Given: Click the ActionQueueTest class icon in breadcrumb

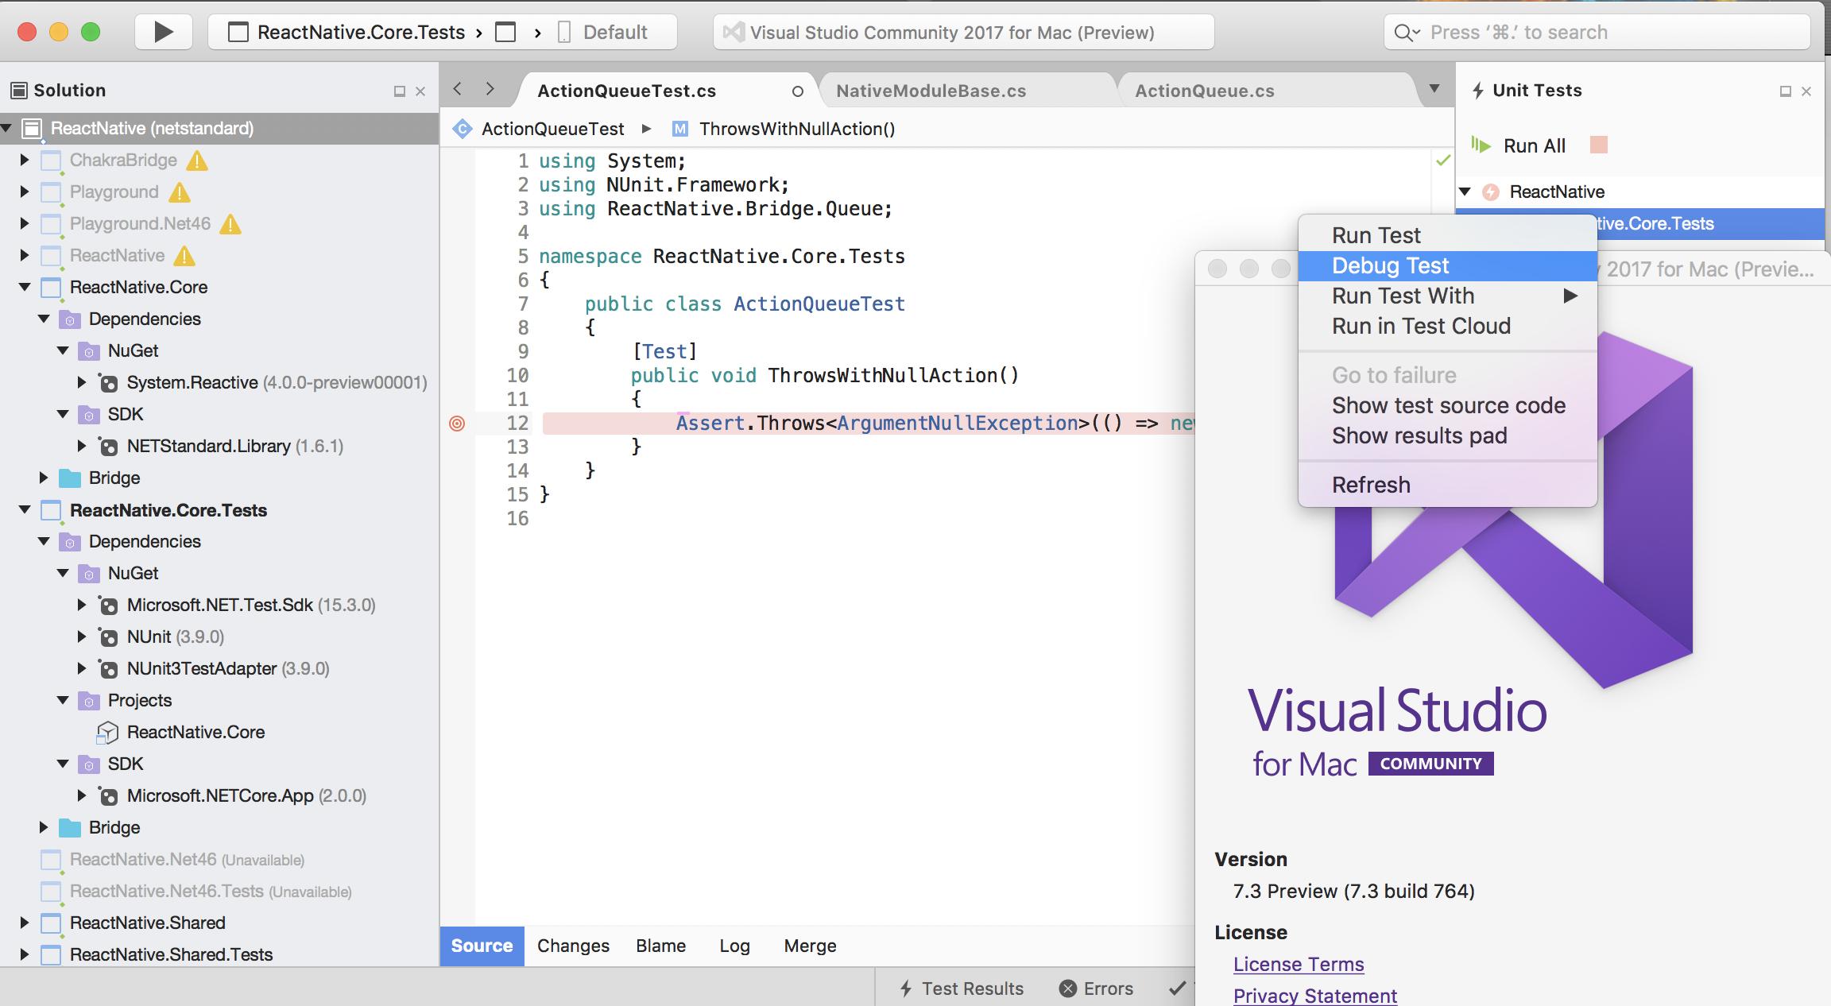Looking at the screenshot, I should (x=462, y=129).
